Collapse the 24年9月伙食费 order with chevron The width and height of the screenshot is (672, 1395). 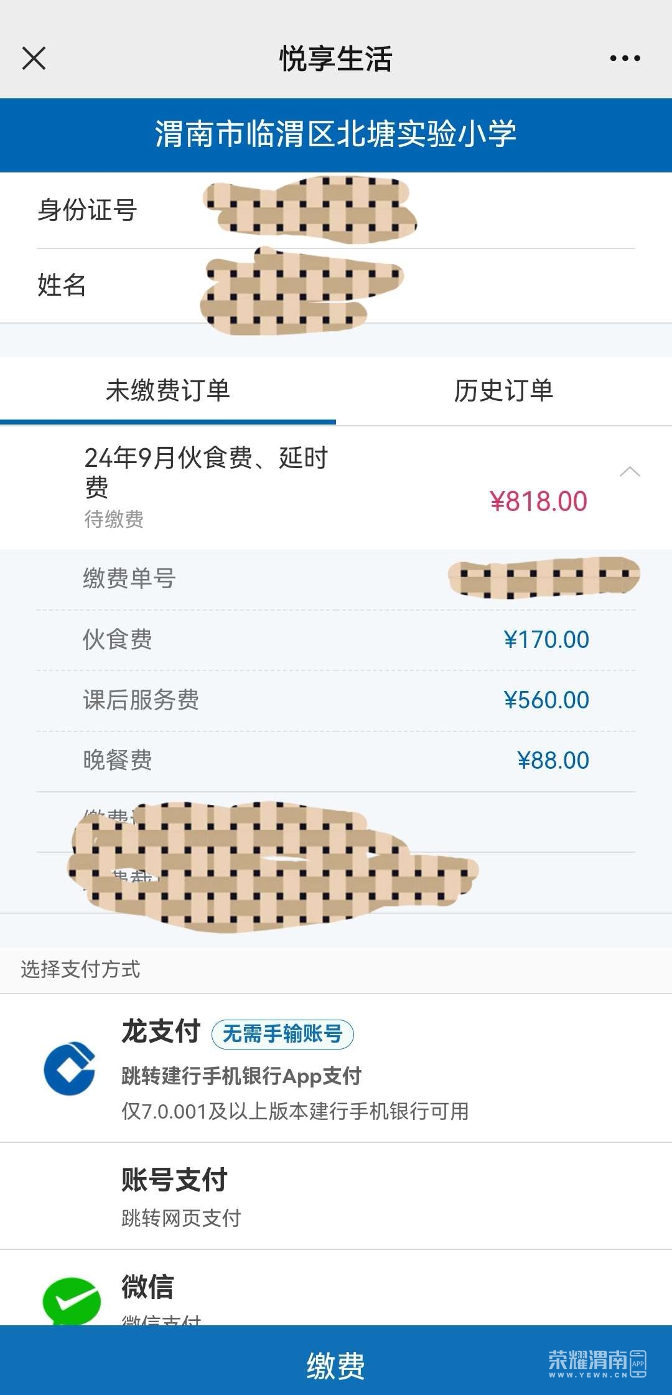[x=630, y=472]
